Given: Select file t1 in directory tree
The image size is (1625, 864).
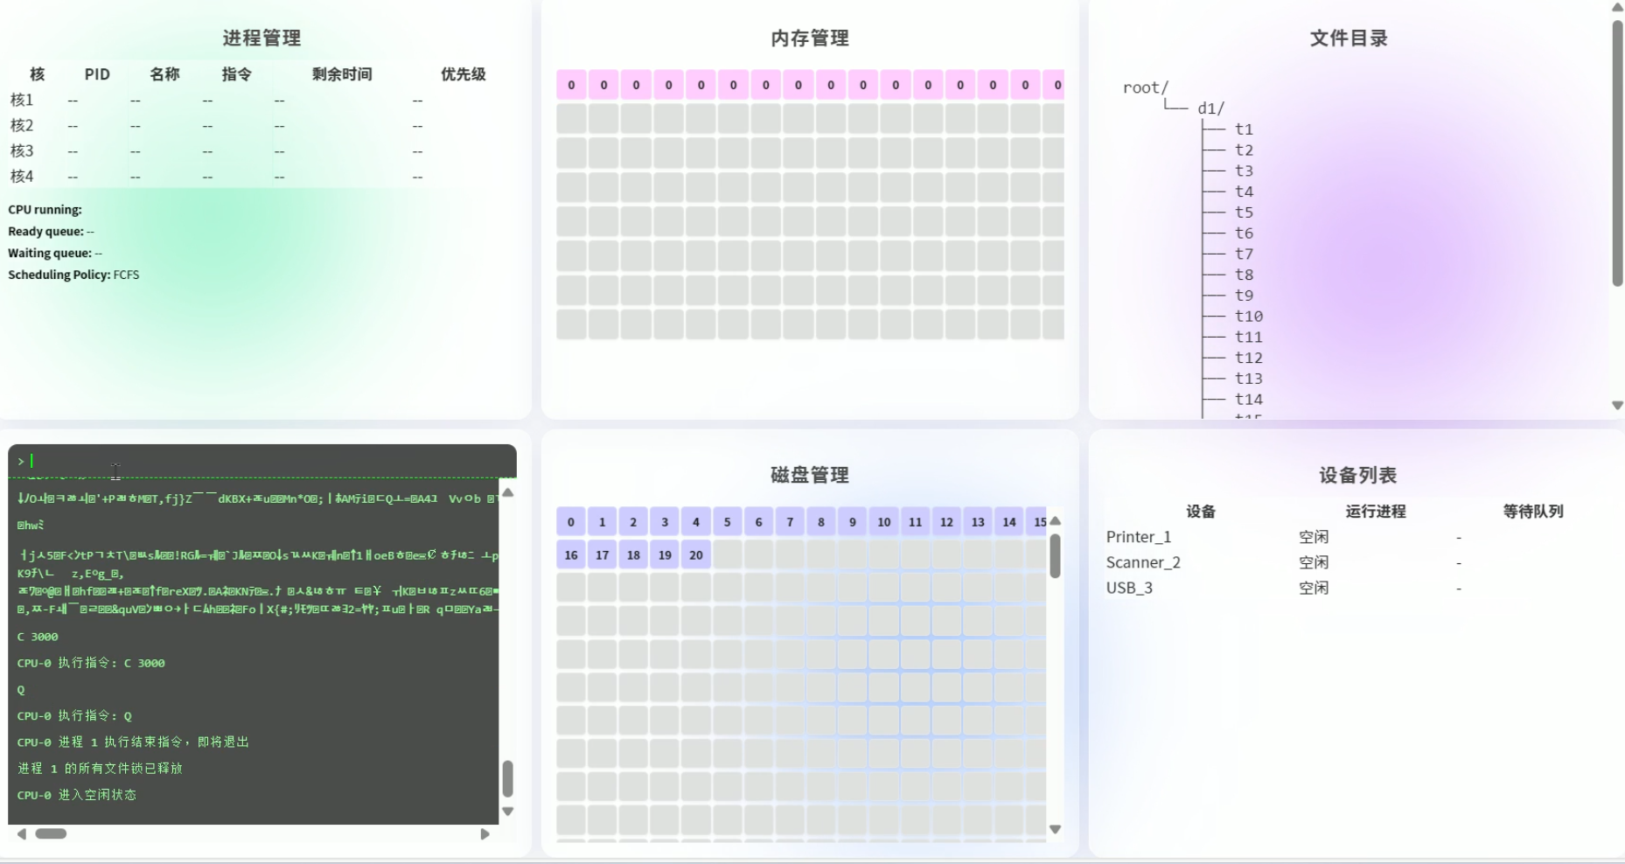Looking at the screenshot, I should pos(1244,129).
